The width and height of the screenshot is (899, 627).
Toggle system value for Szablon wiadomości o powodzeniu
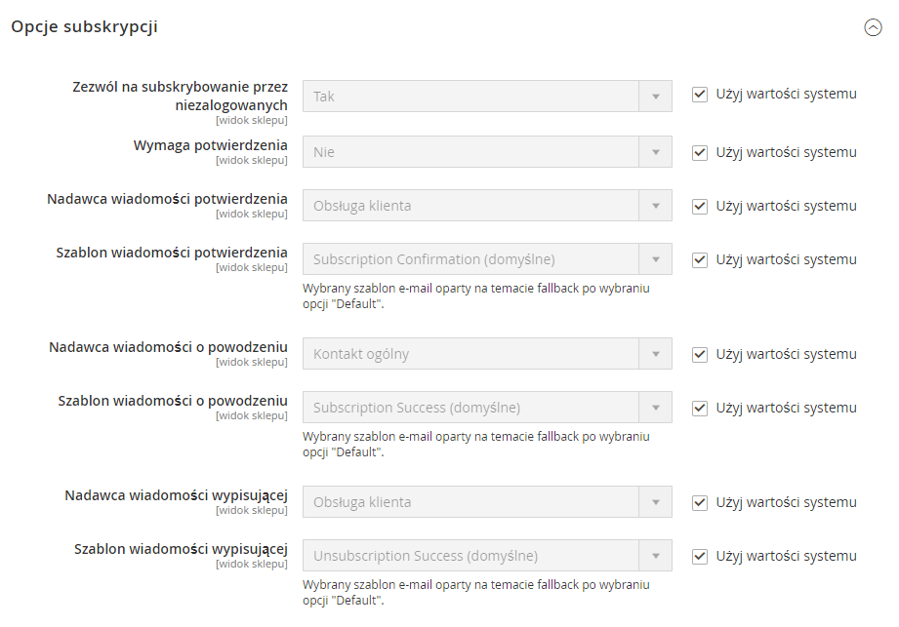pos(700,408)
